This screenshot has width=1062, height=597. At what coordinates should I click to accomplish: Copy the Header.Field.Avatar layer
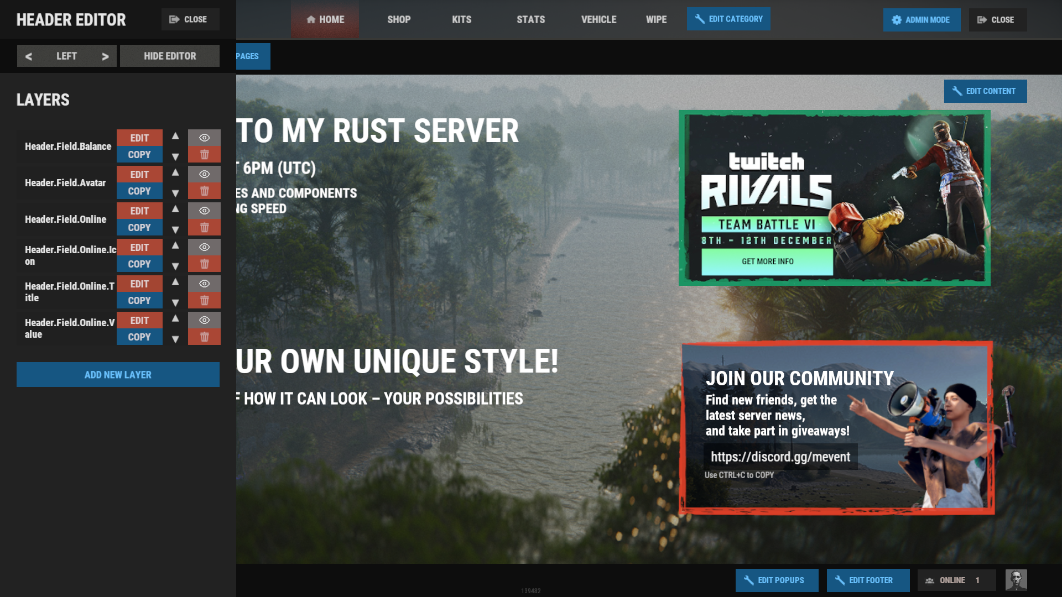(x=139, y=191)
